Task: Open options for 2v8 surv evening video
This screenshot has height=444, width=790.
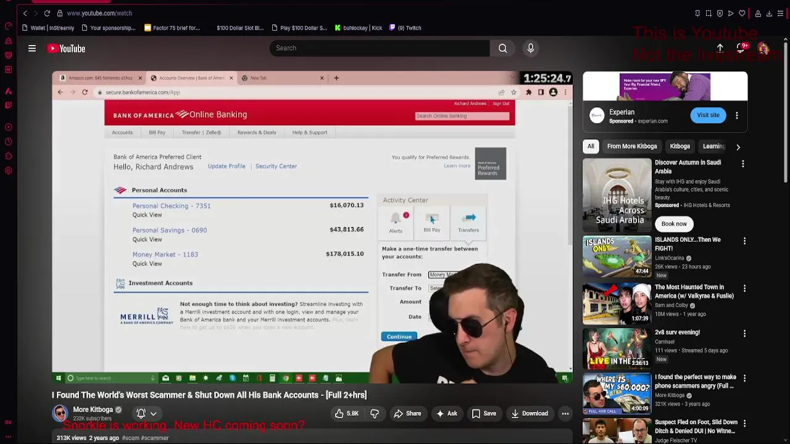Action: (744, 334)
